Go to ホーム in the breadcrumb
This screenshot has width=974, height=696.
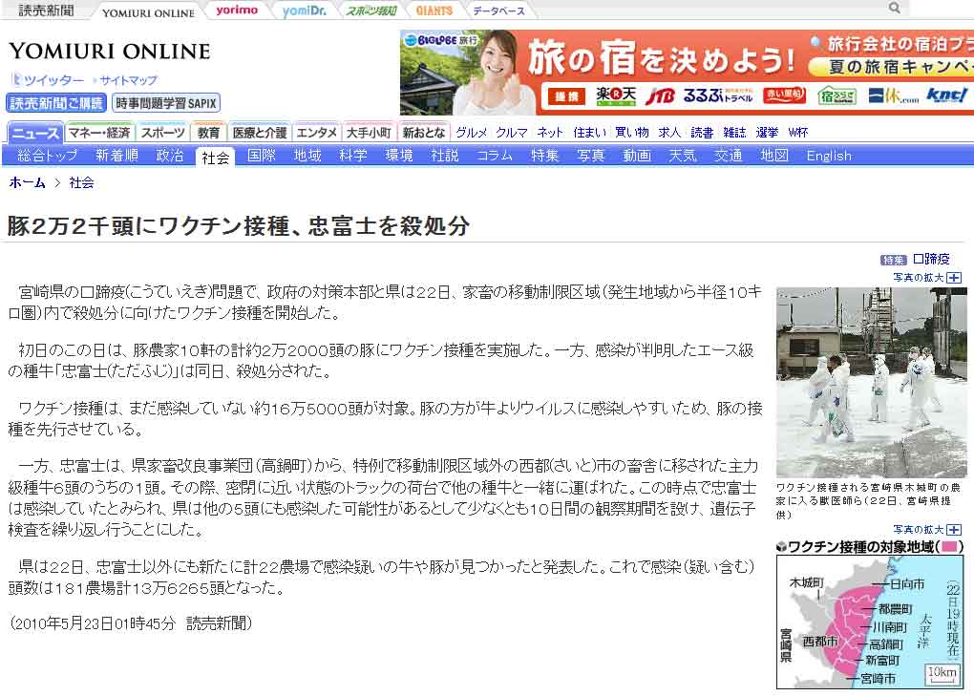coord(27,182)
